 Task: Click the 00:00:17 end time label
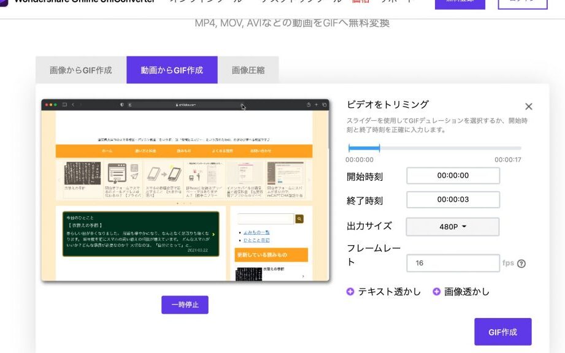(508, 159)
